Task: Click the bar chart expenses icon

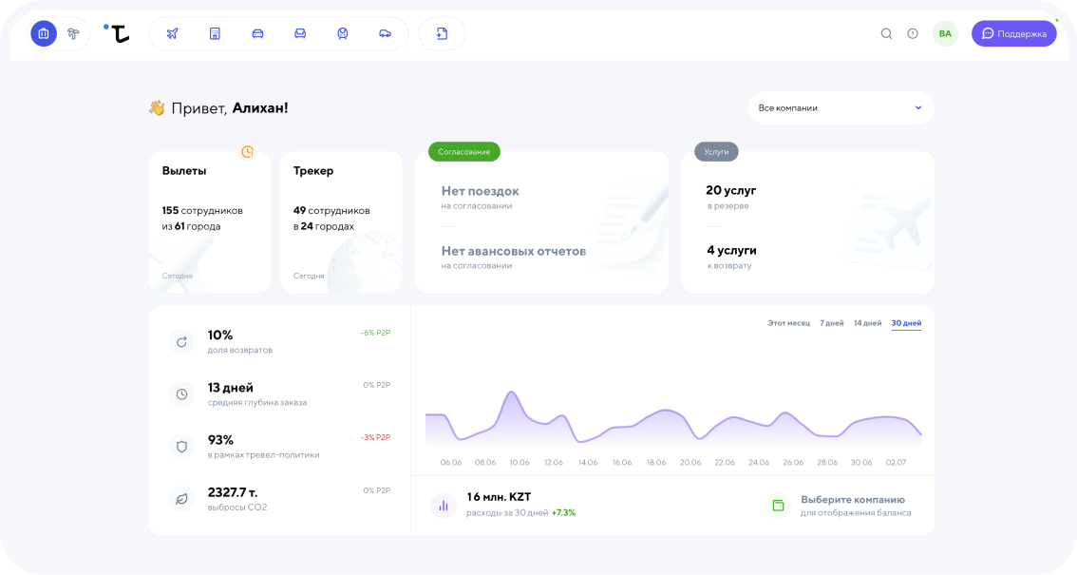Action: 444,506
